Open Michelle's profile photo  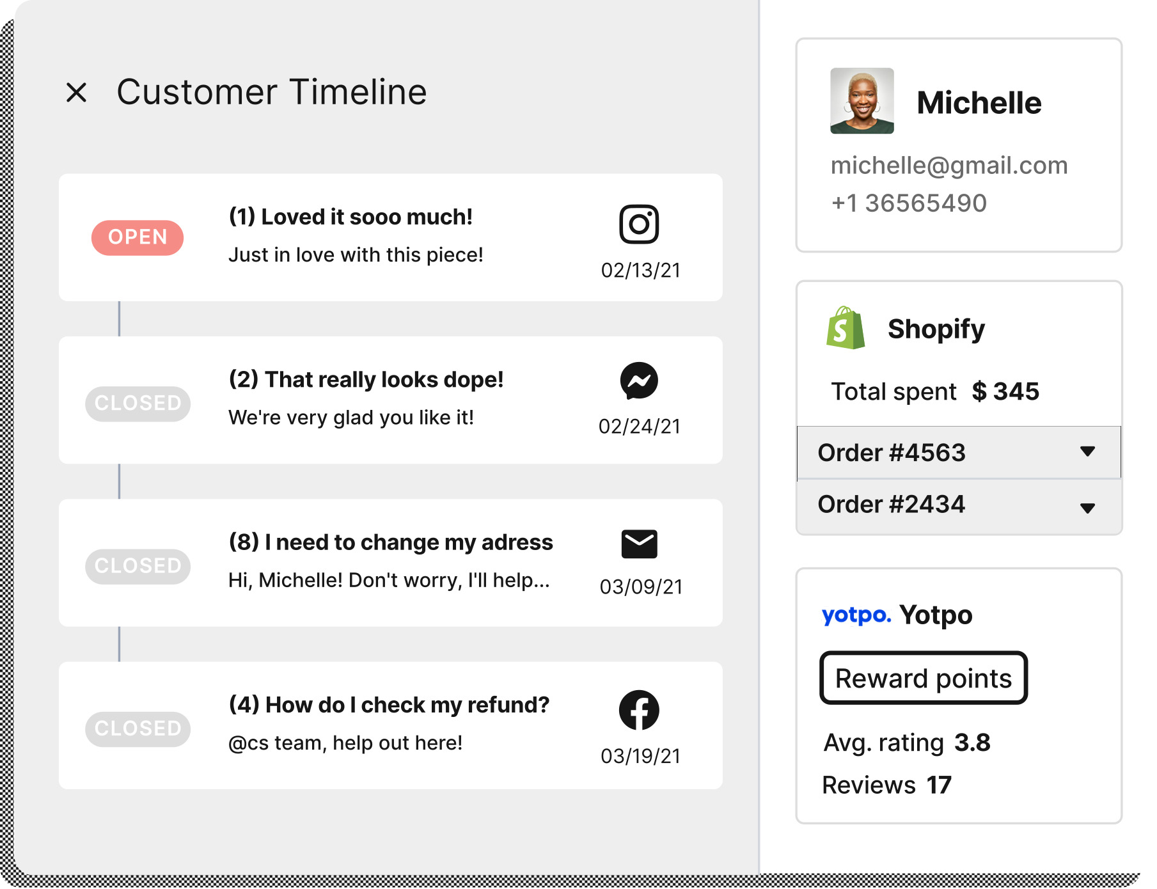[x=862, y=101]
